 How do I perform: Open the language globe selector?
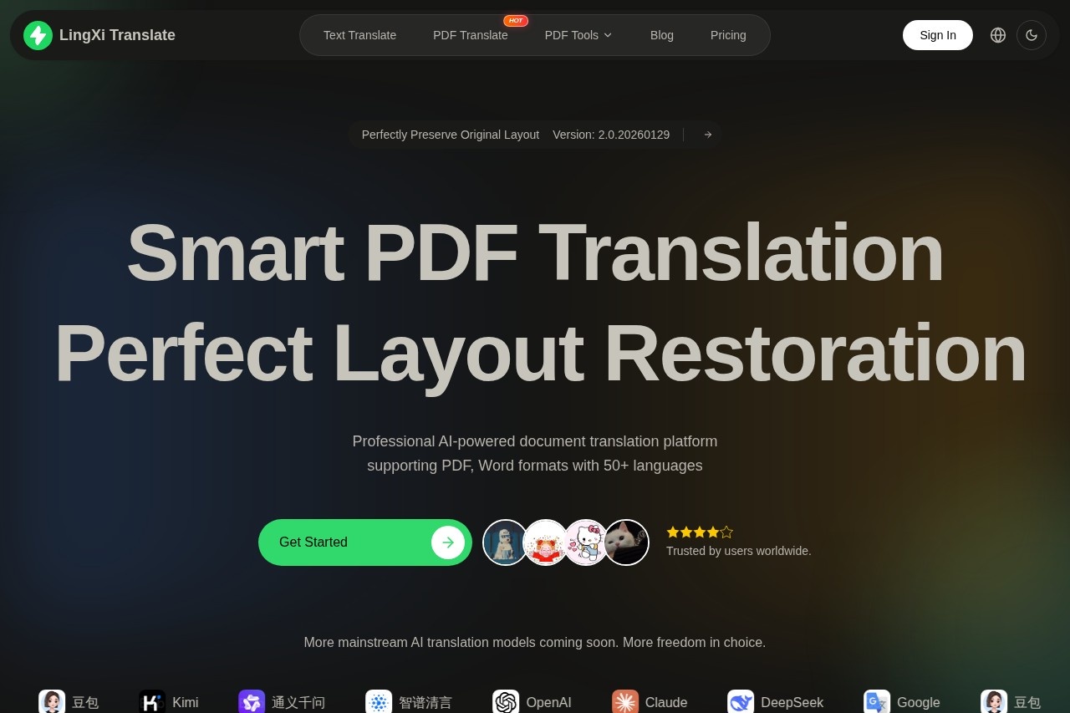(x=997, y=35)
